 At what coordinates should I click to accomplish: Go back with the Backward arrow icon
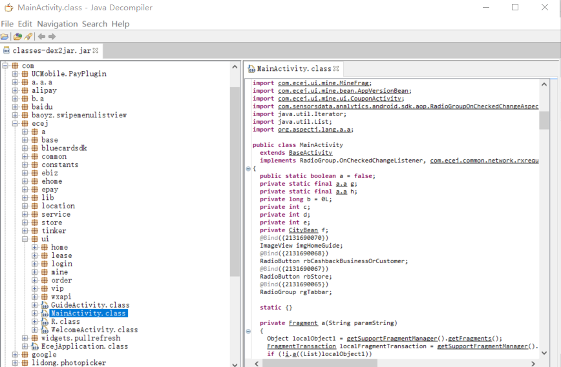coord(41,36)
